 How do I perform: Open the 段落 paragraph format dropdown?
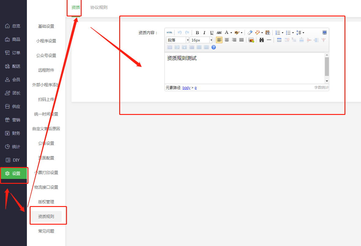(178, 40)
